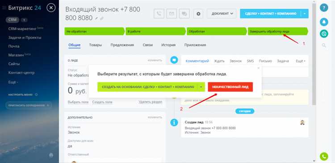335x163 pixels.
Task: Click the Создать поле link
Action: click(102, 102)
